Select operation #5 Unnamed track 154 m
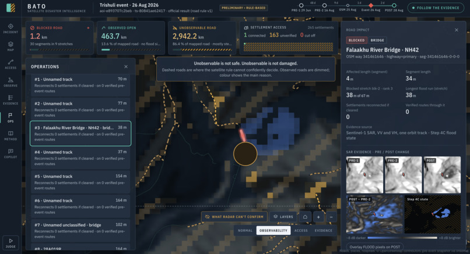Screen dimensions: 470x254 (x=80, y=183)
